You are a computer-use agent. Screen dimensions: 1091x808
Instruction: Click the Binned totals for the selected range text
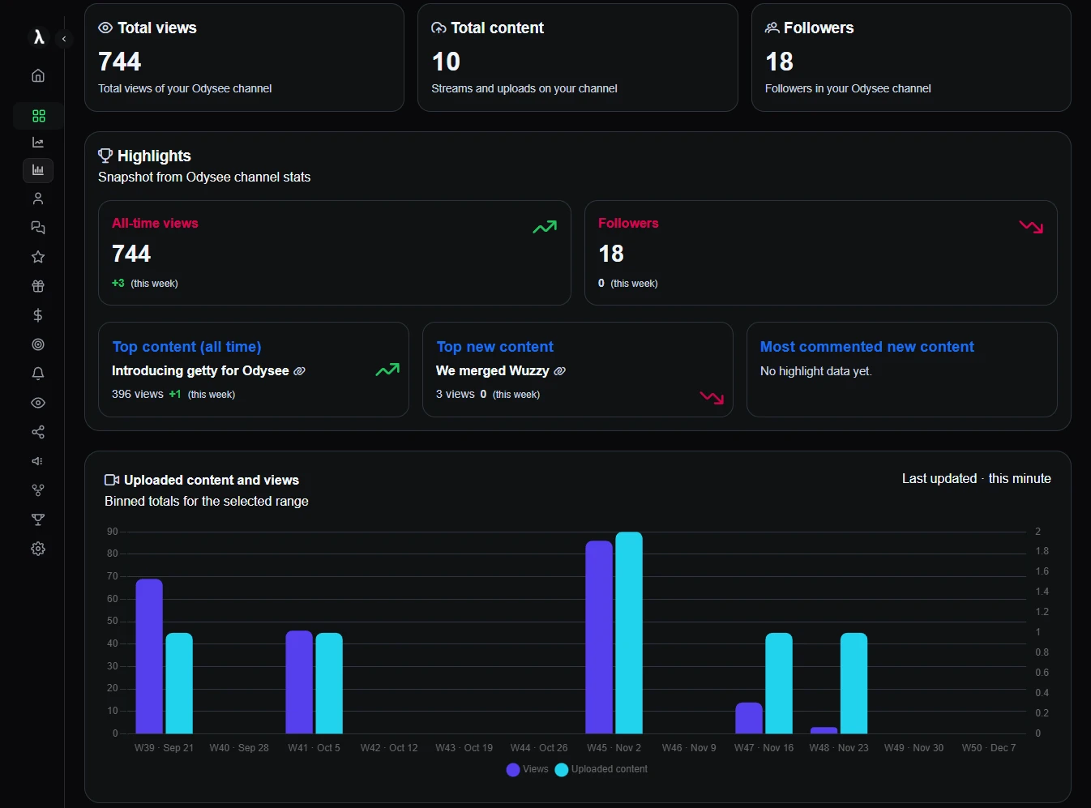(x=207, y=501)
